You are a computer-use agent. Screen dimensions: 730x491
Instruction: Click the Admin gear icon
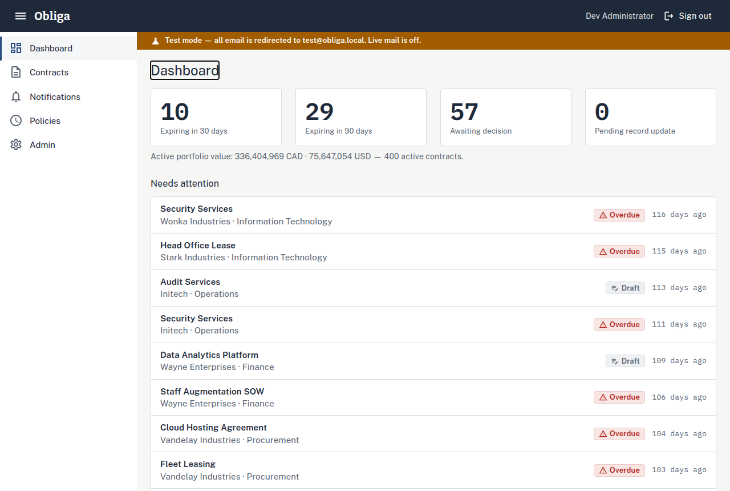[16, 144]
